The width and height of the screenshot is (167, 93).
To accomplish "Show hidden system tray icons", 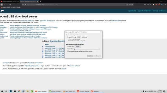I will (141, 91).
